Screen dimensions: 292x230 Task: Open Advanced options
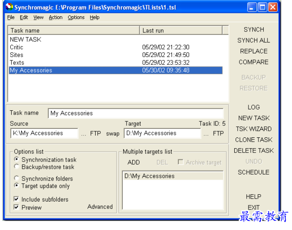(x=100, y=207)
